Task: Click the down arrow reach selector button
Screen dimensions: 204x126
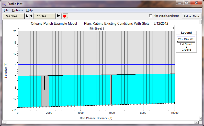Action: tap(27, 16)
